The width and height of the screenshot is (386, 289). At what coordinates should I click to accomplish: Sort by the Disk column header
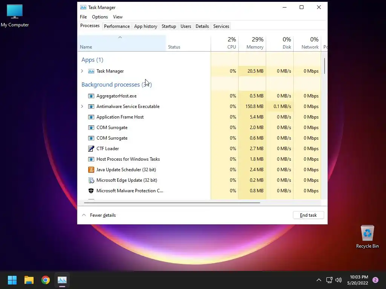tap(280, 43)
